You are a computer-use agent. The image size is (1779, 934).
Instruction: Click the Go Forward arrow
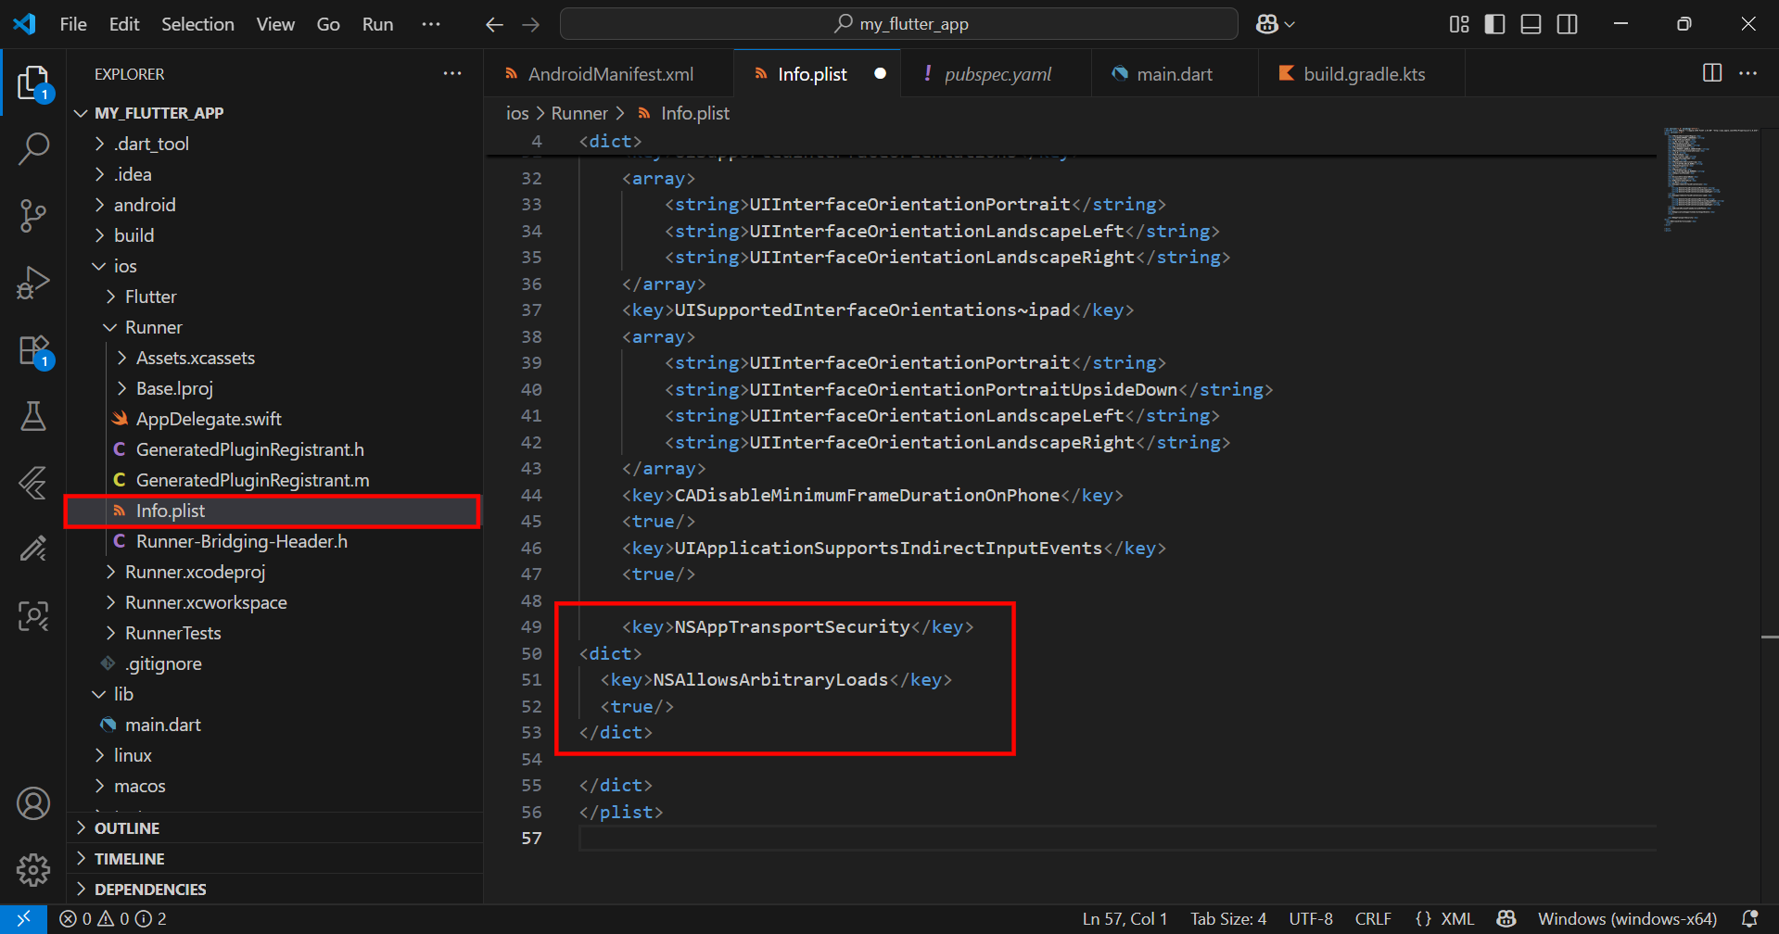(531, 24)
